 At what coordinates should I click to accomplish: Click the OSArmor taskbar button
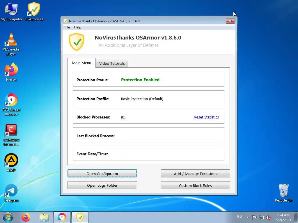click(x=80, y=217)
